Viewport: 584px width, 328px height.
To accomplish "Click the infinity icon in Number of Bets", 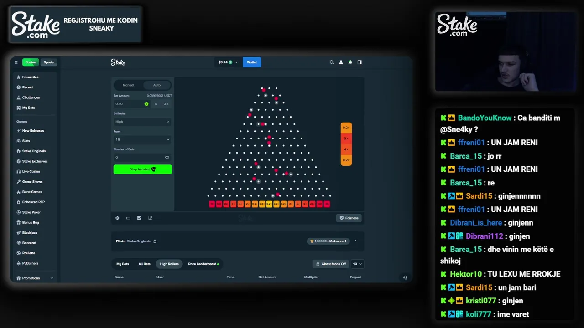I will pyautogui.click(x=167, y=157).
